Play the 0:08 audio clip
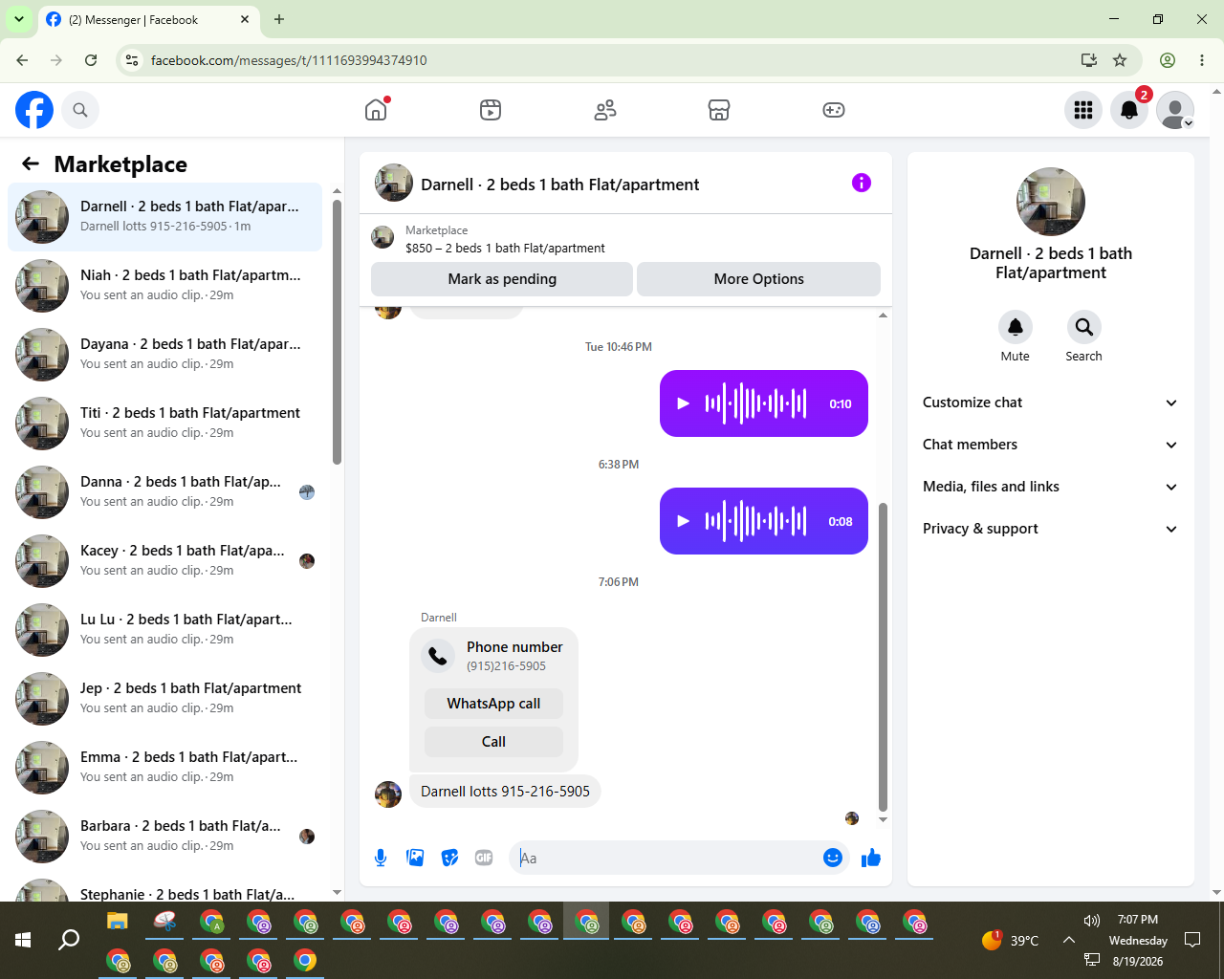This screenshot has width=1224, height=979. click(x=683, y=521)
